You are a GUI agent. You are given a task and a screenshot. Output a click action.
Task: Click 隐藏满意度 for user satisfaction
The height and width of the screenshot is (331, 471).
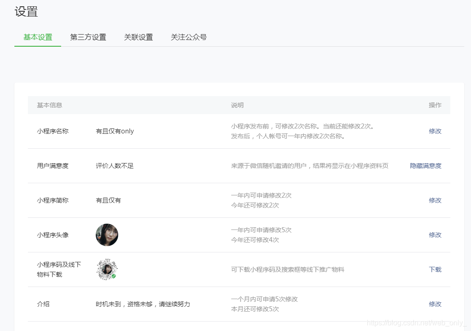coord(425,166)
